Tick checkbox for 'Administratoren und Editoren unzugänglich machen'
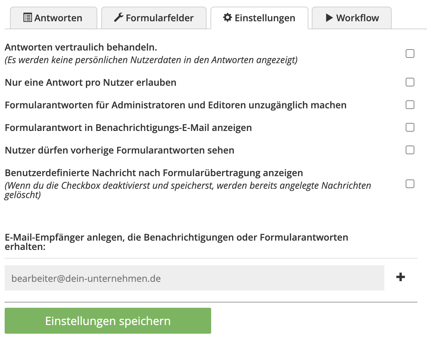 point(410,105)
